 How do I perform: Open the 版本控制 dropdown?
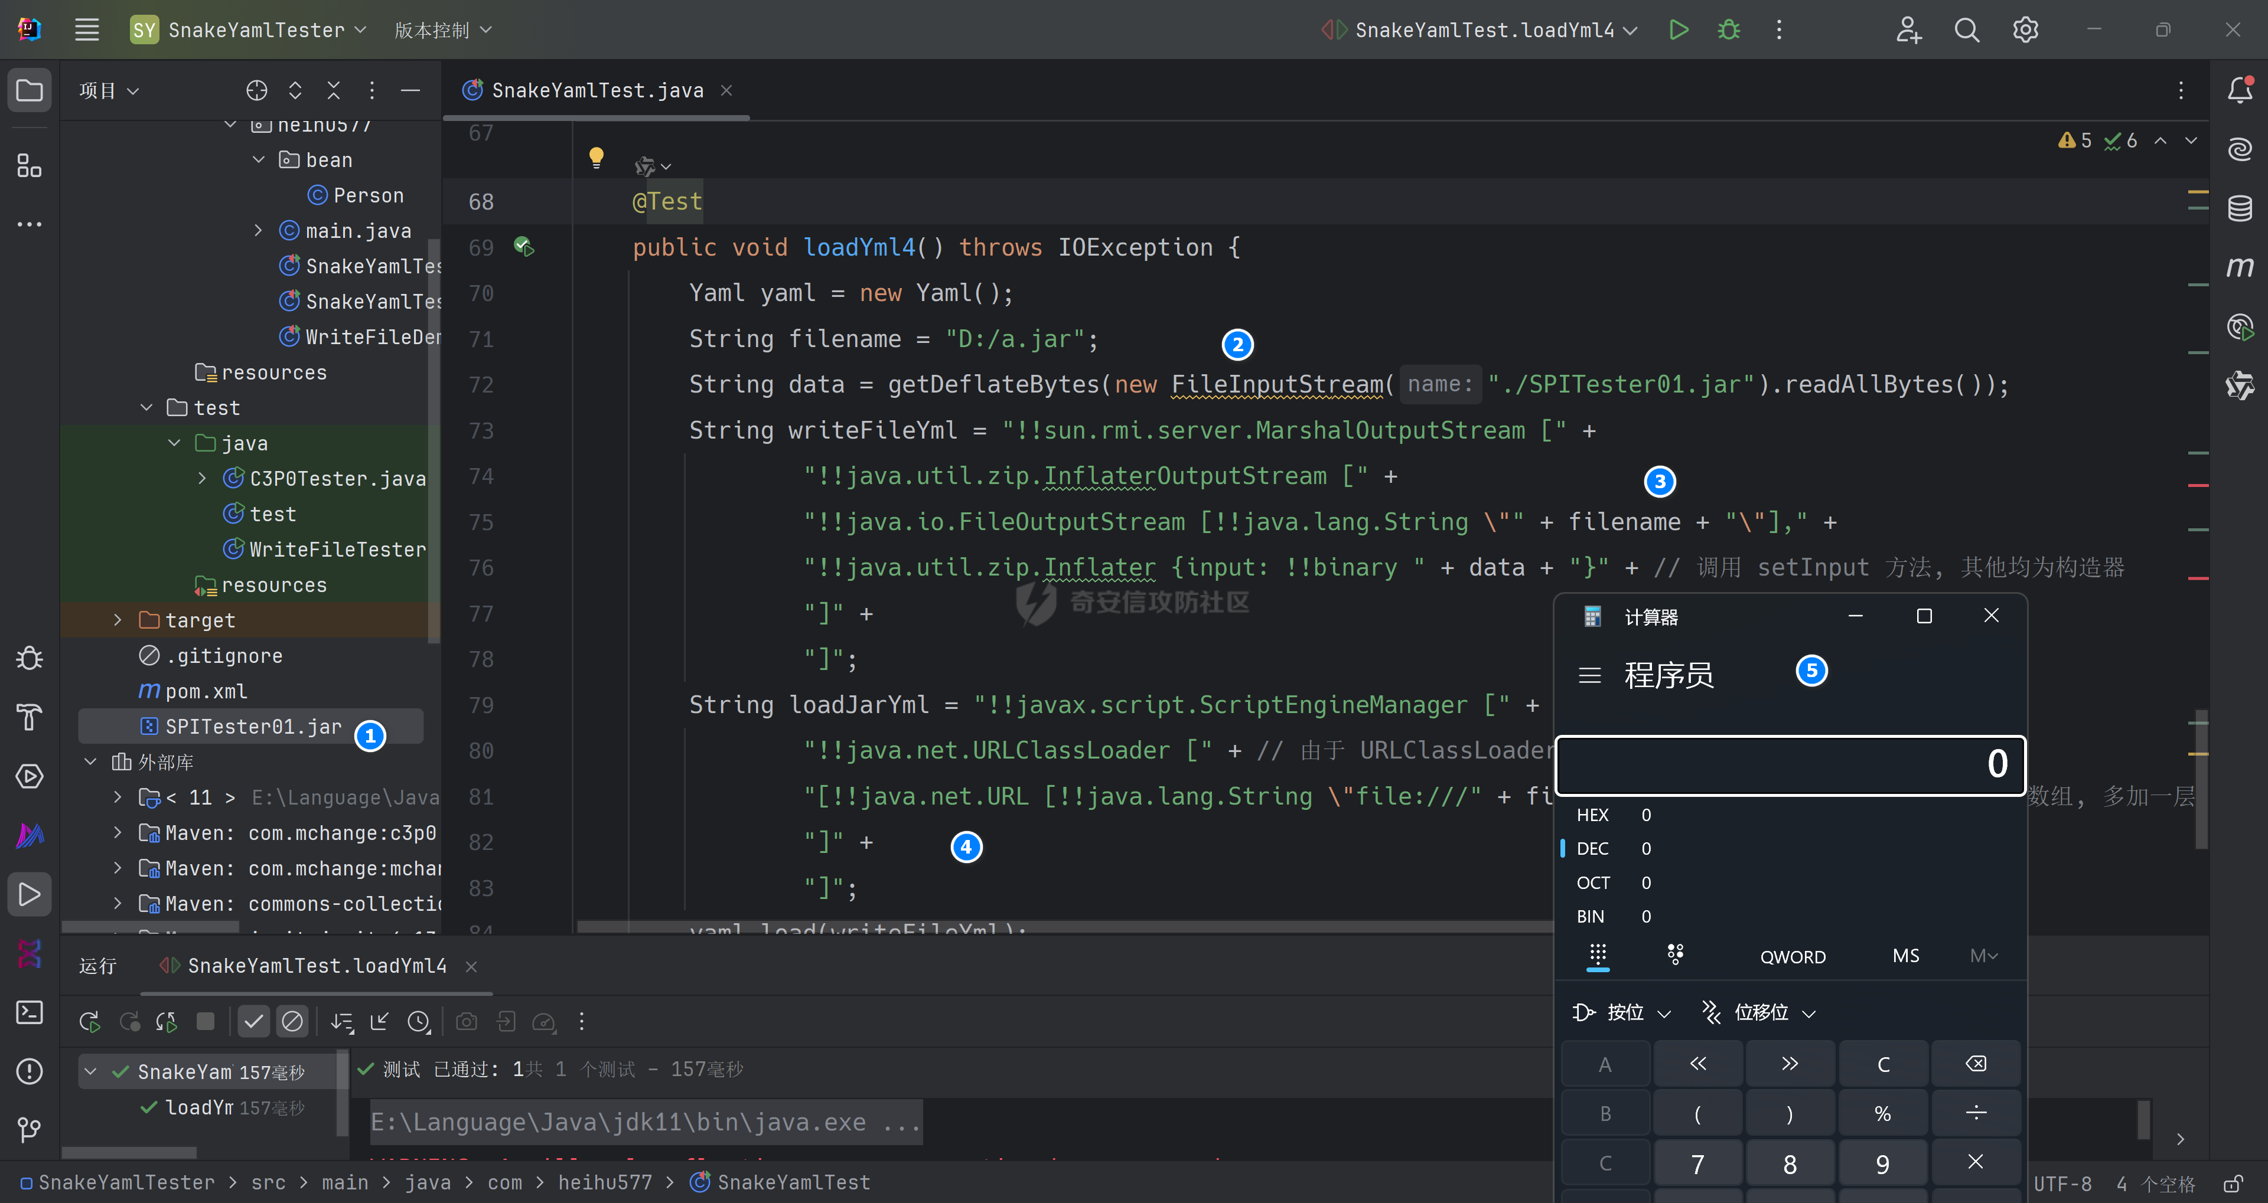[443, 30]
